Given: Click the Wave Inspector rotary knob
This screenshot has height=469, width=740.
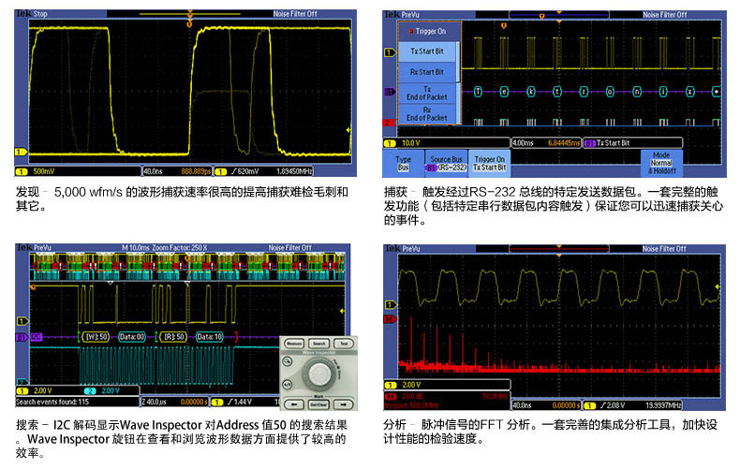Looking at the screenshot, I should point(319,374).
